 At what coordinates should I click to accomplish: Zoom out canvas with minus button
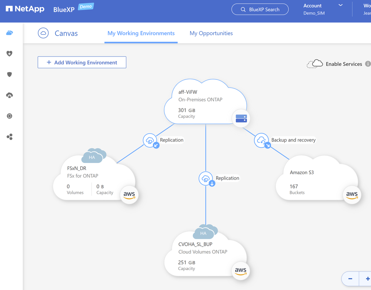[350, 278]
